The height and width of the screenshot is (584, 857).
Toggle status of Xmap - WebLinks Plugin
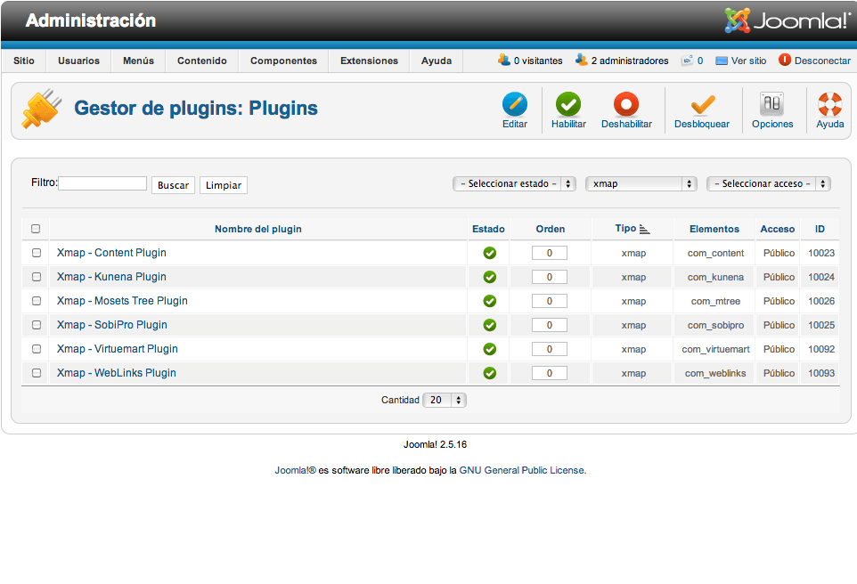490,373
